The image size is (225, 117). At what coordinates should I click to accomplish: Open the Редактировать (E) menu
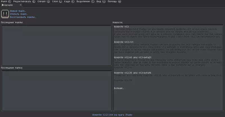coord(24,1)
